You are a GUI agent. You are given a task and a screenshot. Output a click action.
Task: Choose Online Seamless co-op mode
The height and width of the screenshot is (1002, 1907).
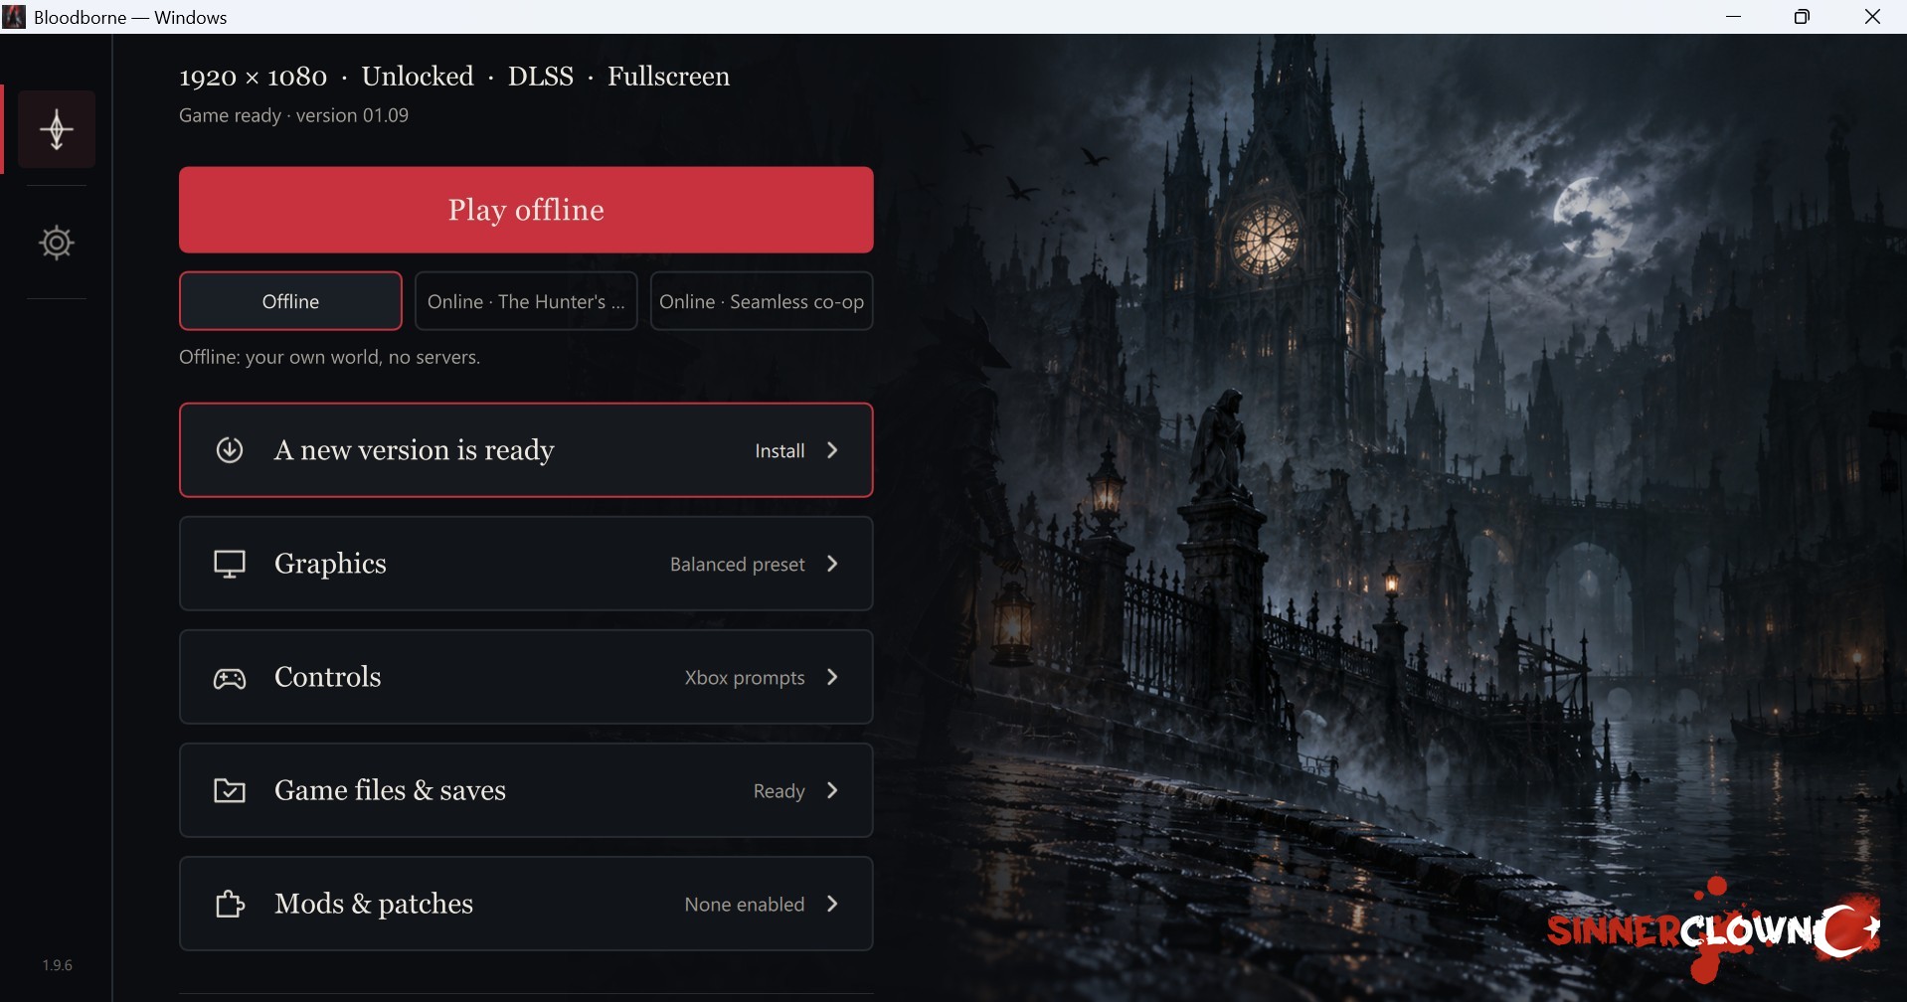tap(762, 301)
